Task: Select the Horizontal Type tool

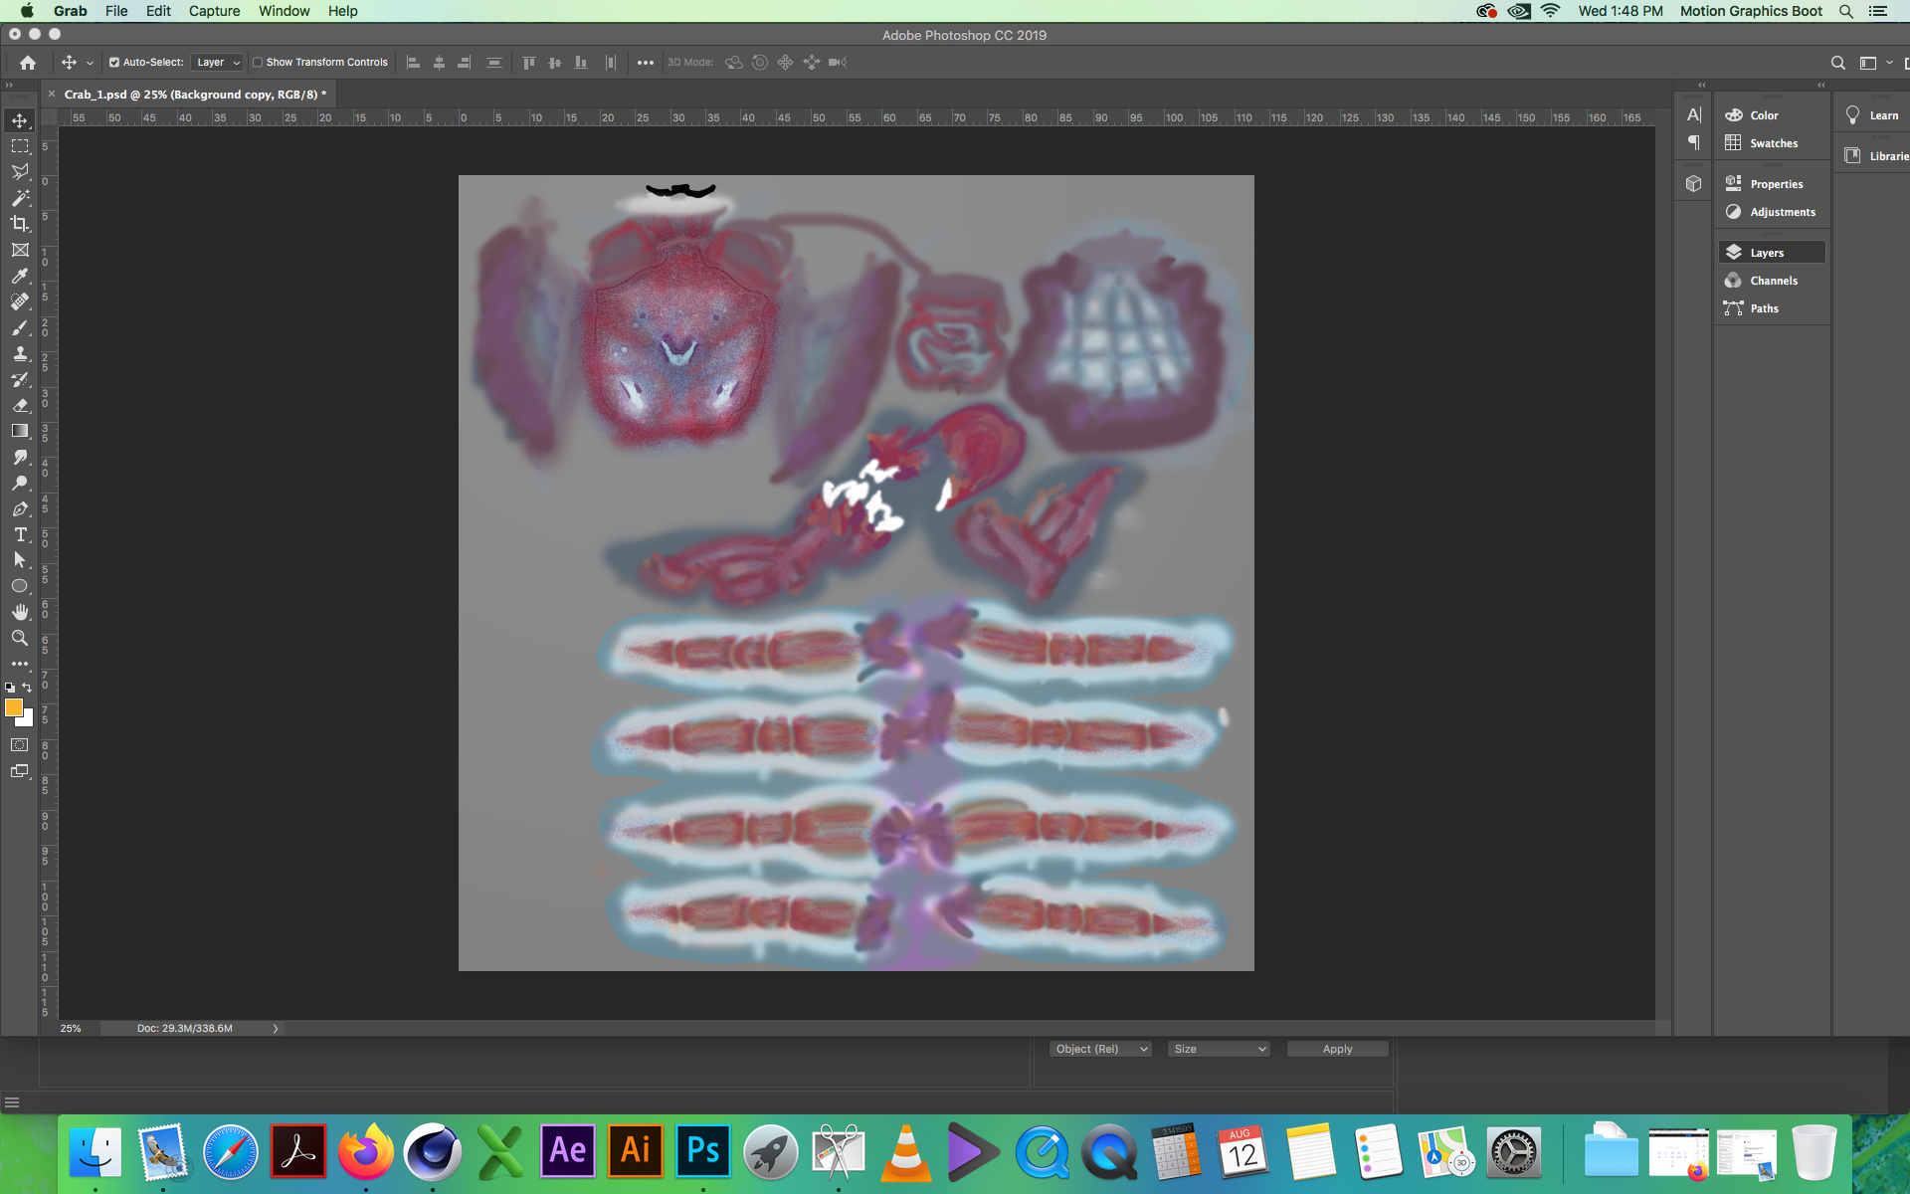Action: pyautogui.click(x=20, y=534)
